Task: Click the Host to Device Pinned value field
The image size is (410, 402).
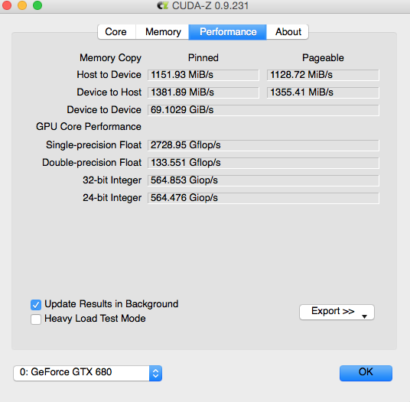Action: point(203,75)
